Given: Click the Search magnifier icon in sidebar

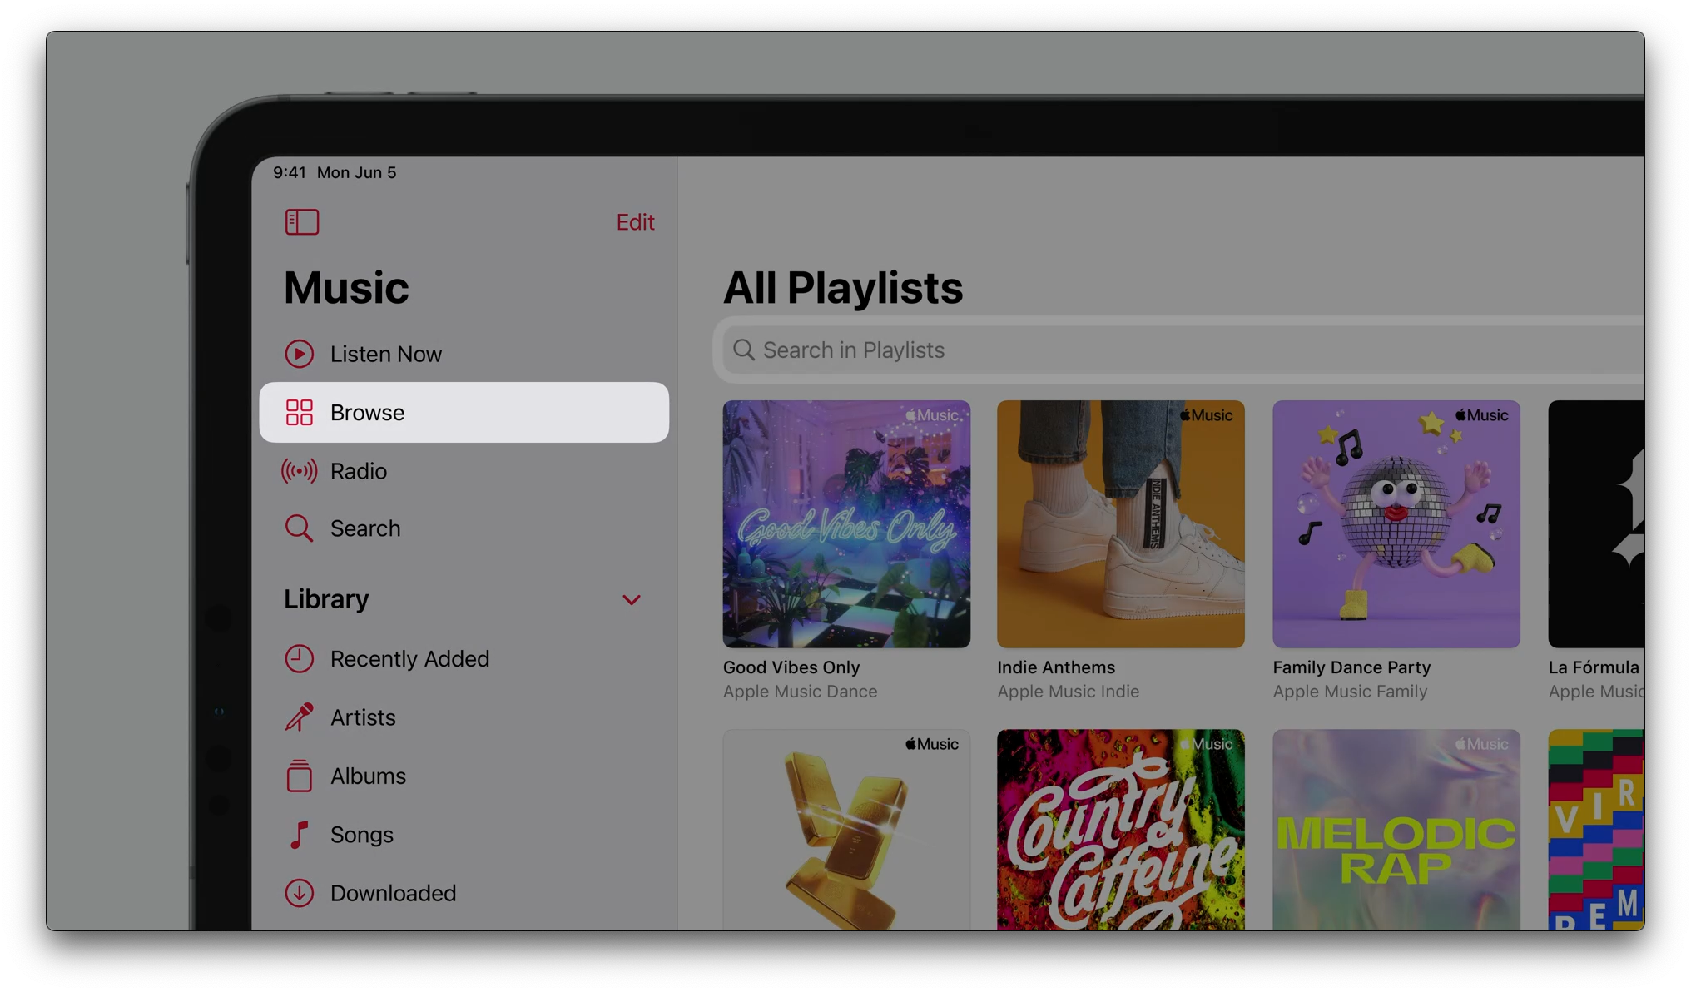Looking at the screenshot, I should [x=299, y=528].
